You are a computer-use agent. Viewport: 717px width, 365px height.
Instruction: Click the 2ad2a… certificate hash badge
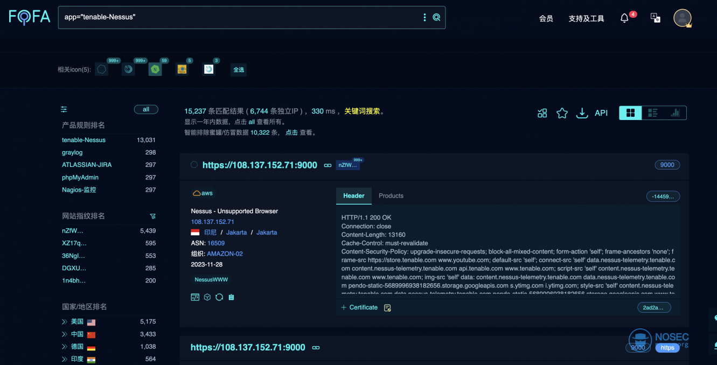[x=654, y=307]
